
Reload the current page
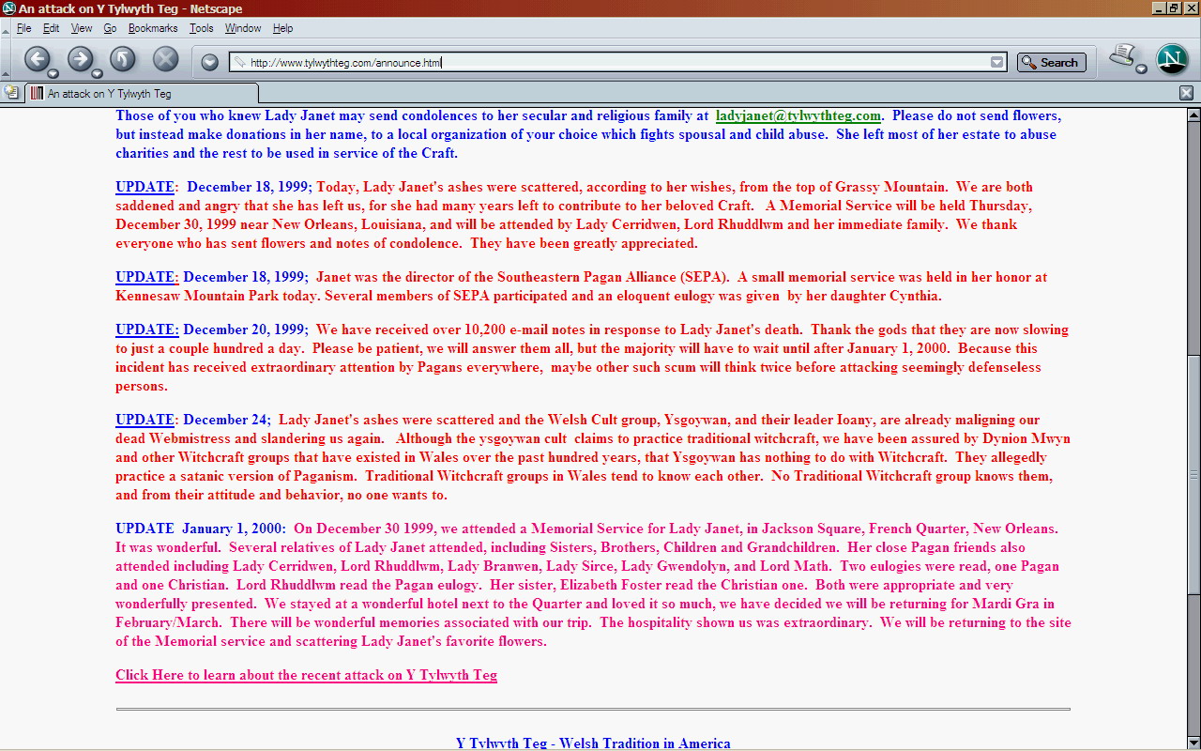click(123, 60)
